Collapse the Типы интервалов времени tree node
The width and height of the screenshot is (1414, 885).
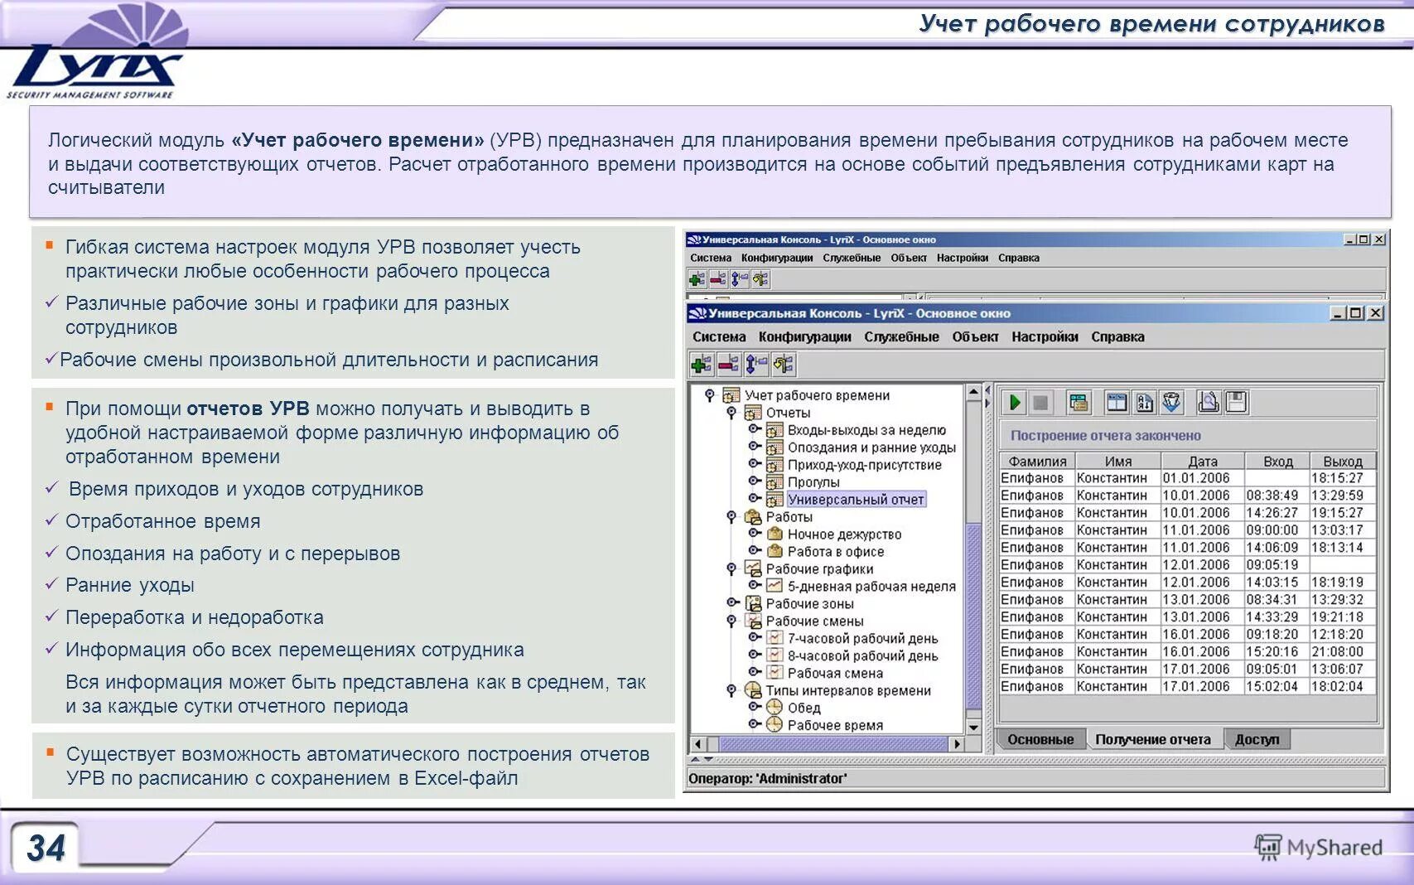pyautogui.click(x=731, y=690)
